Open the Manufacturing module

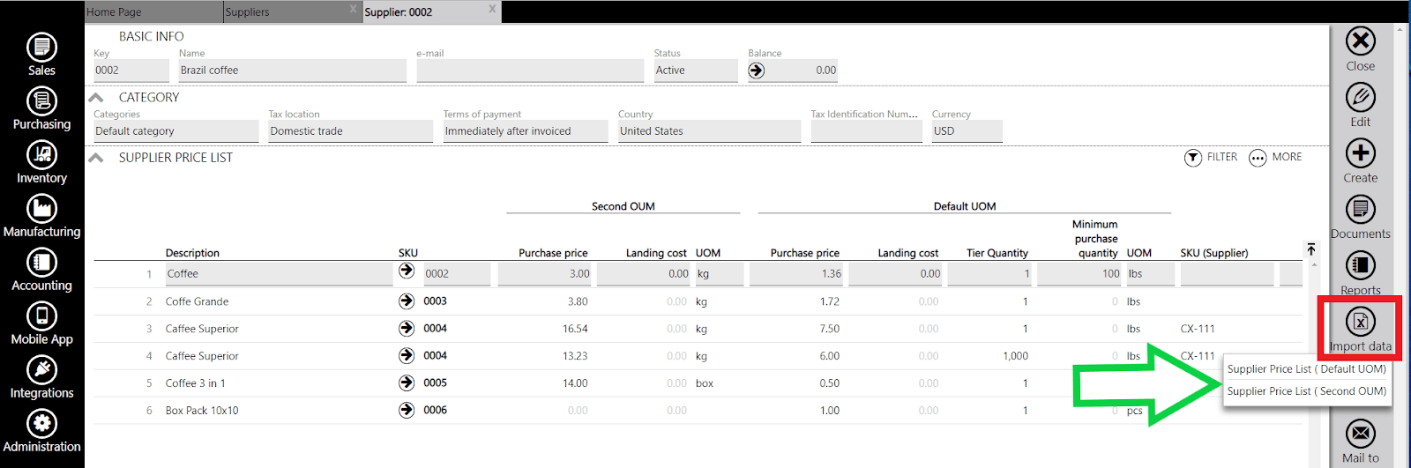pyautogui.click(x=41, y=216)
